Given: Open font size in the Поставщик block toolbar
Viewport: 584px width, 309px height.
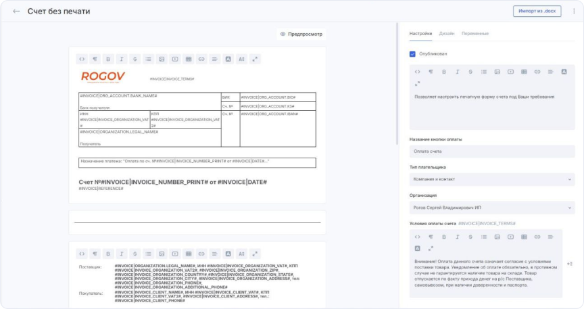Looking at the screenshot, I should click(x=241, y=254).
